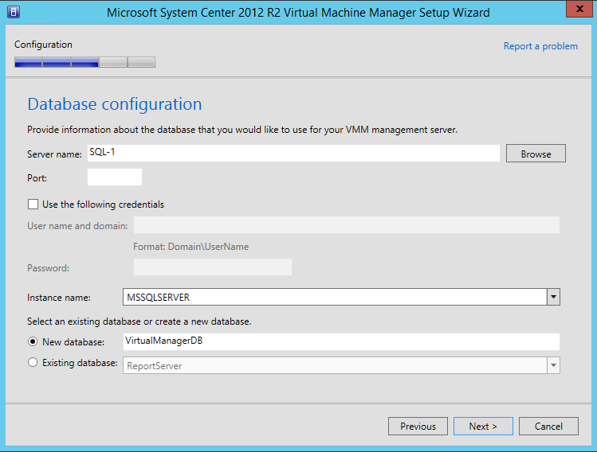Click the Configuration step label
This screenshot has width=597, height=452.
[43, 45]
